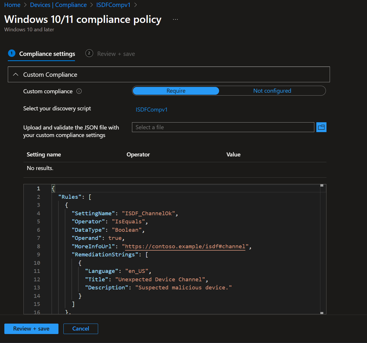Collapse the Custom Compliance section chevron
This screenshot has width=367, height=343.
click(x=16, y=74)
